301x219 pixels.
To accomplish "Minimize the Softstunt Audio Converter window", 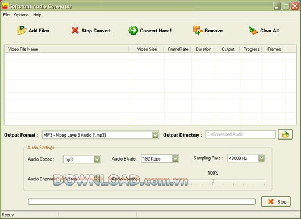I will (277, 6).
